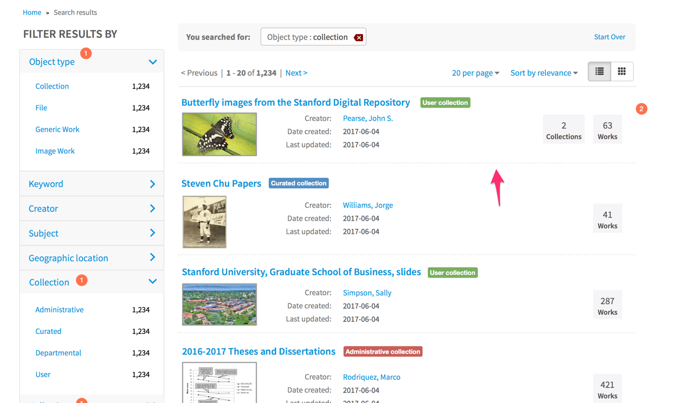
Task: Filter by File object type
Action: 41,107
